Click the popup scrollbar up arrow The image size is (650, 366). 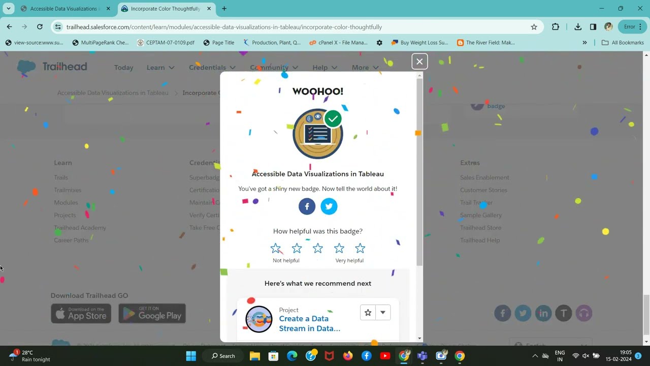tap(419, 75)
